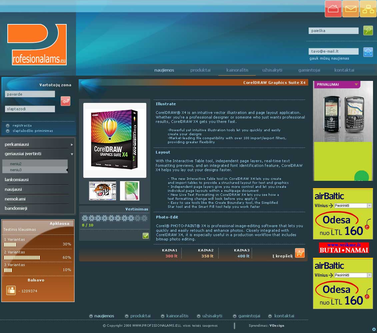Focus the paieška search field
Screen dimensions: 377x333
click(x=333, y=31)
